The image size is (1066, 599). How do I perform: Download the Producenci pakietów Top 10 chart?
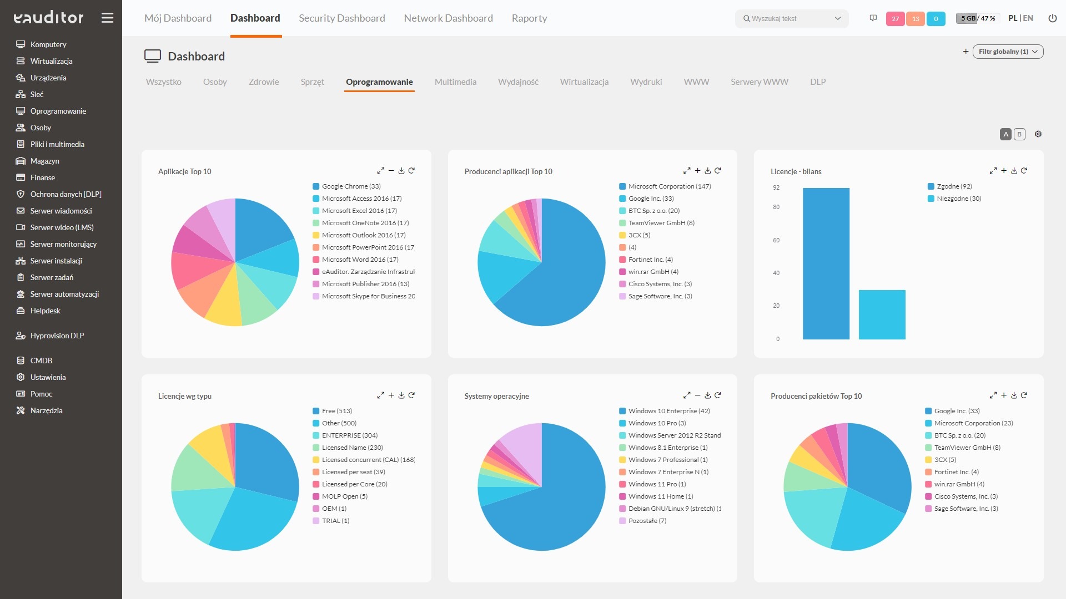(x=1014, y=395)
